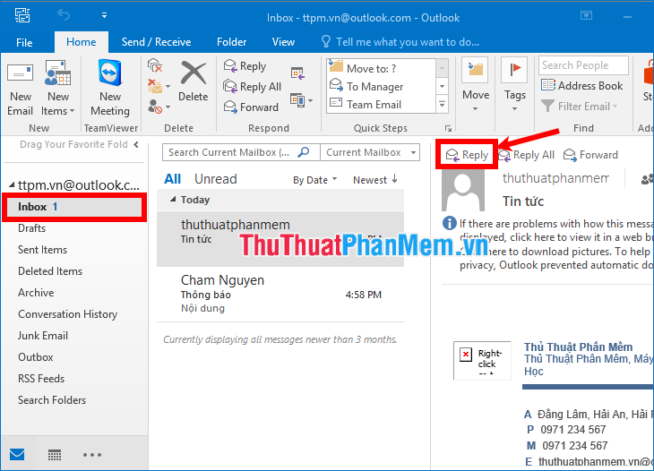Click the Reply with Meeting icon

(297, 73)
